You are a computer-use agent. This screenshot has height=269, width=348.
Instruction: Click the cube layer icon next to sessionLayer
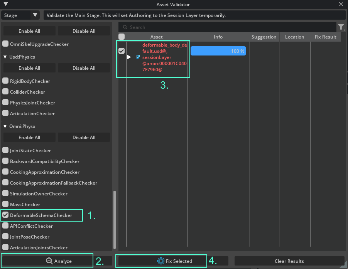point(137,57)
